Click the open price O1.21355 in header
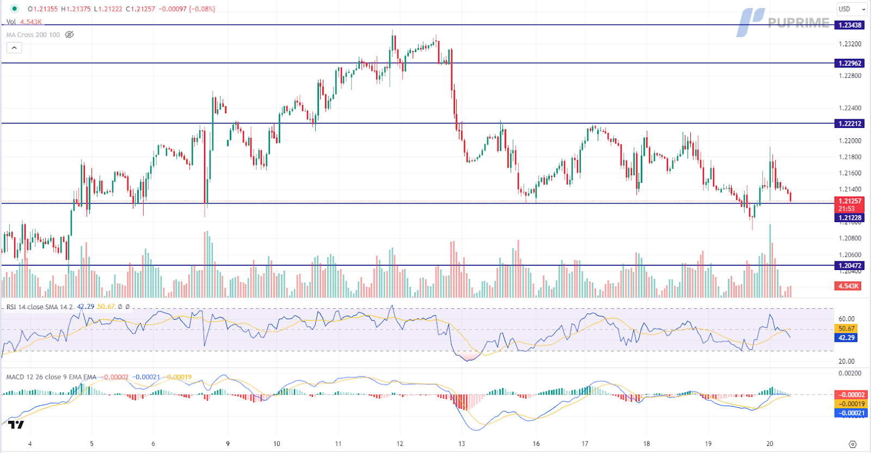 coord(42,9)
